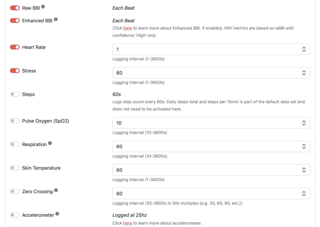Screen dimensions: 320x227
Task: Click the info icon beside Raw BBI
Action: click(x=43, y=7)
